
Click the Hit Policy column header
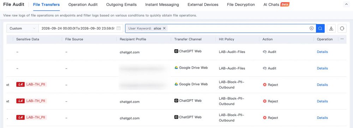click(227, 39)
